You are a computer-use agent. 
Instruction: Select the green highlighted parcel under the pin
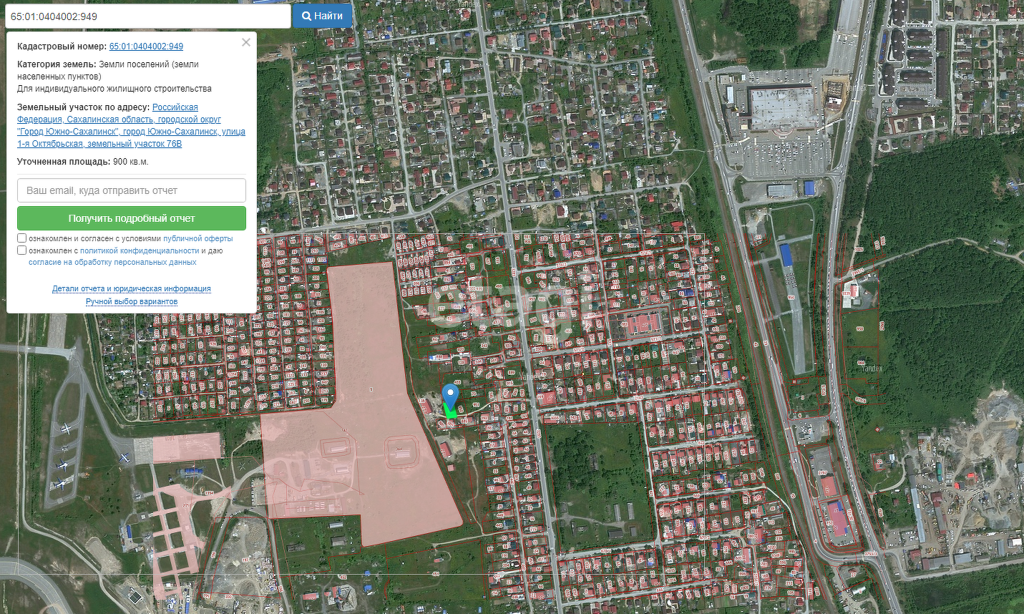450,412
